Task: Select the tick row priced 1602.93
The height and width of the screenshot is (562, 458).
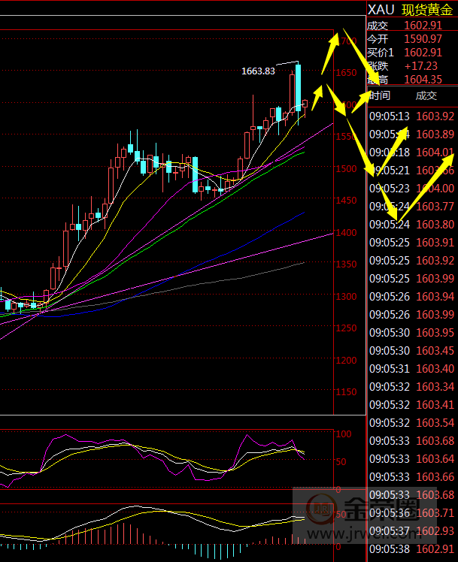Action: (411, 531)
